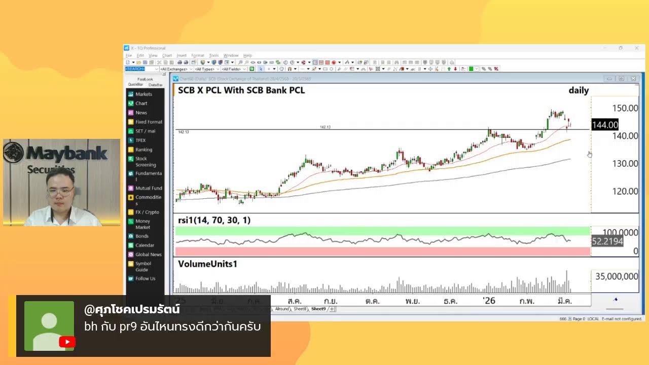Open Follow Us in sidebar
The height and width of the screenshot is (365, 649).
(x=141, y=278)
